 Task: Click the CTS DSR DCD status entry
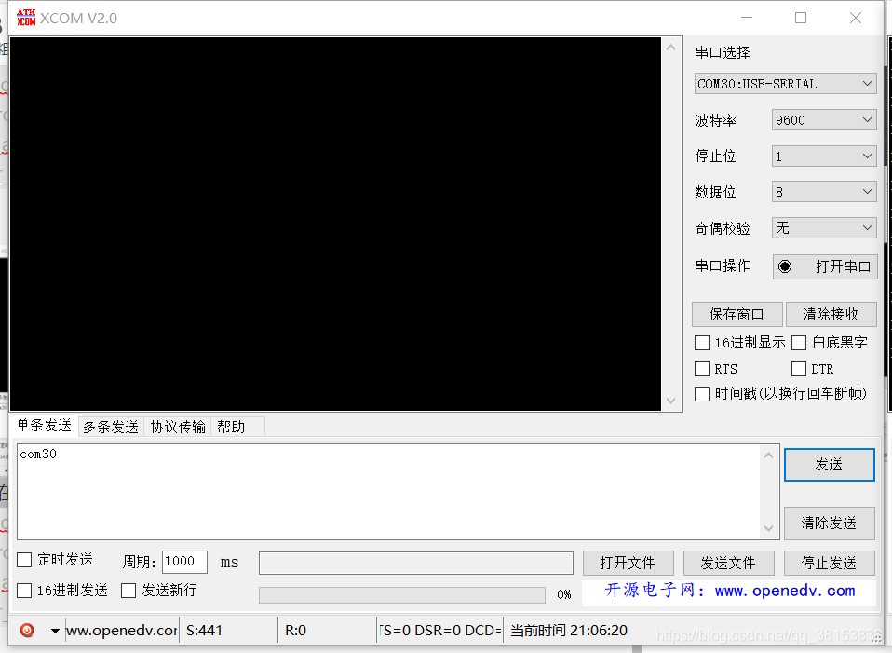(x=440, y=631)
